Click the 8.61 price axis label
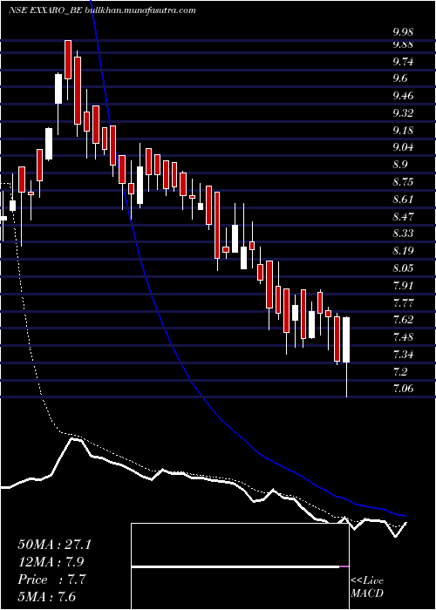The width and height of the screenshot is (436, 610). pyautogui.click(x=403, y=200)
